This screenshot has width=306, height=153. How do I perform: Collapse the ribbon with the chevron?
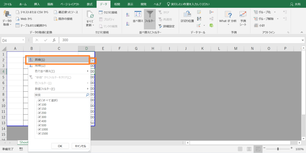click(302, 32)
